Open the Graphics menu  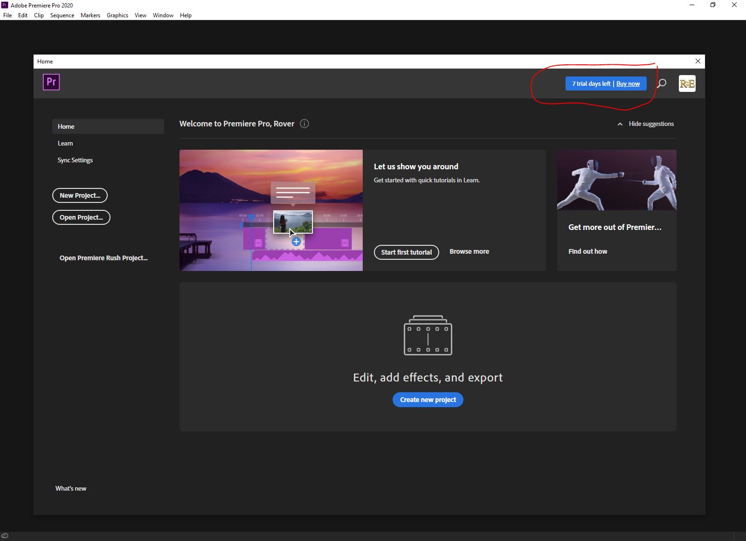click(x=117, y=15)
